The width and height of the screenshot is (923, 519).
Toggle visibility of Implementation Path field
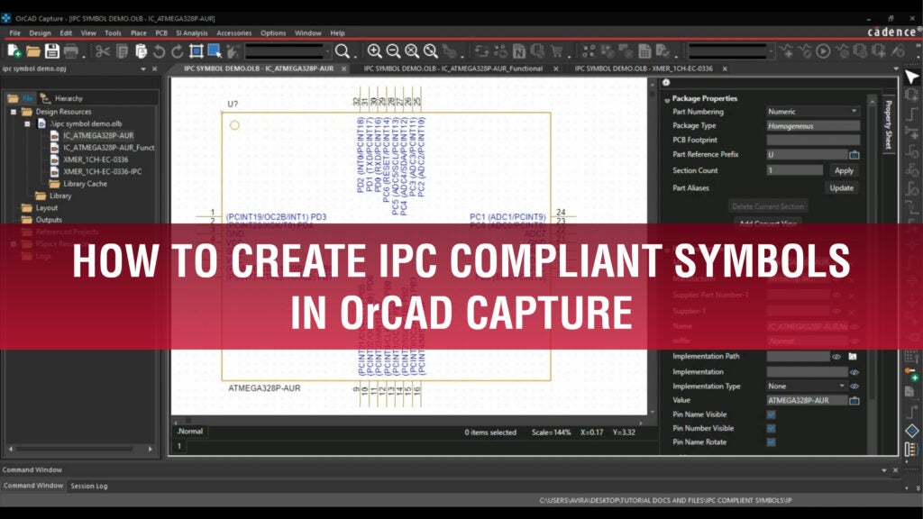(838, 358)
